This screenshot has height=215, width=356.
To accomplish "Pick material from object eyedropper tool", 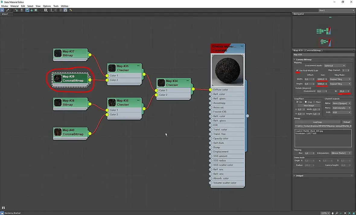I will coord(8,10).
